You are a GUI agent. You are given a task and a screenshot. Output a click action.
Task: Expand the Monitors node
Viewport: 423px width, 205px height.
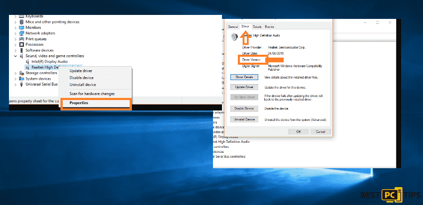pyautogui.click(x=15, y=27)
